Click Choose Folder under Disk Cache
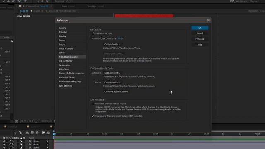The width and height of the screenshot is (265, 149). (x=112, y=44)
